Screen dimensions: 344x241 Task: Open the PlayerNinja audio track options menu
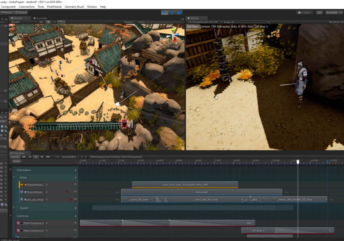click(75, 184)
